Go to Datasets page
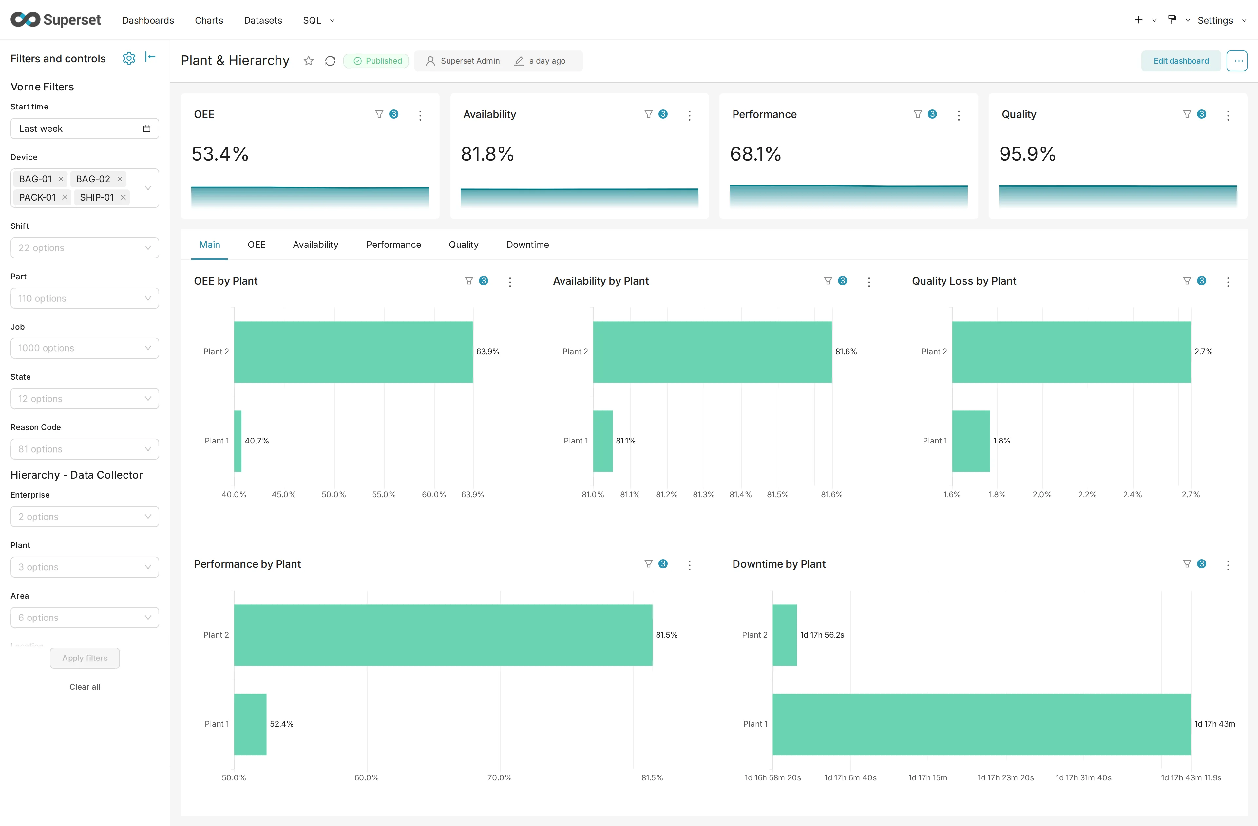 coord(263,20)
